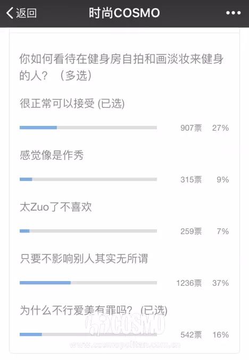Click the 返回 back label
This screenshot has height=360, width=249.
coord(27,13)
